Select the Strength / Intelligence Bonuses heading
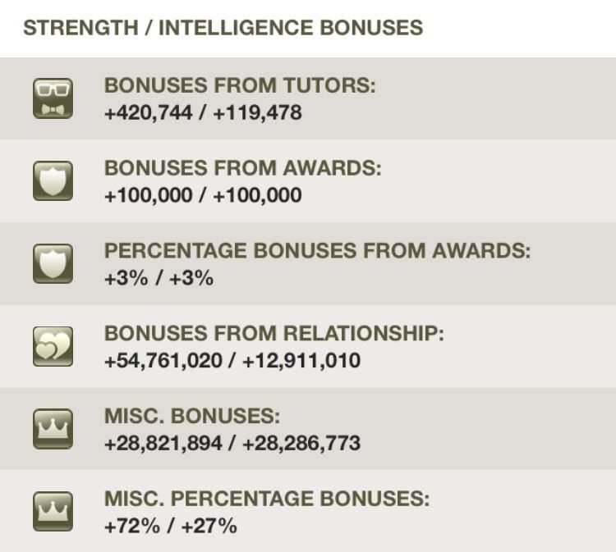 click(223, 28)
